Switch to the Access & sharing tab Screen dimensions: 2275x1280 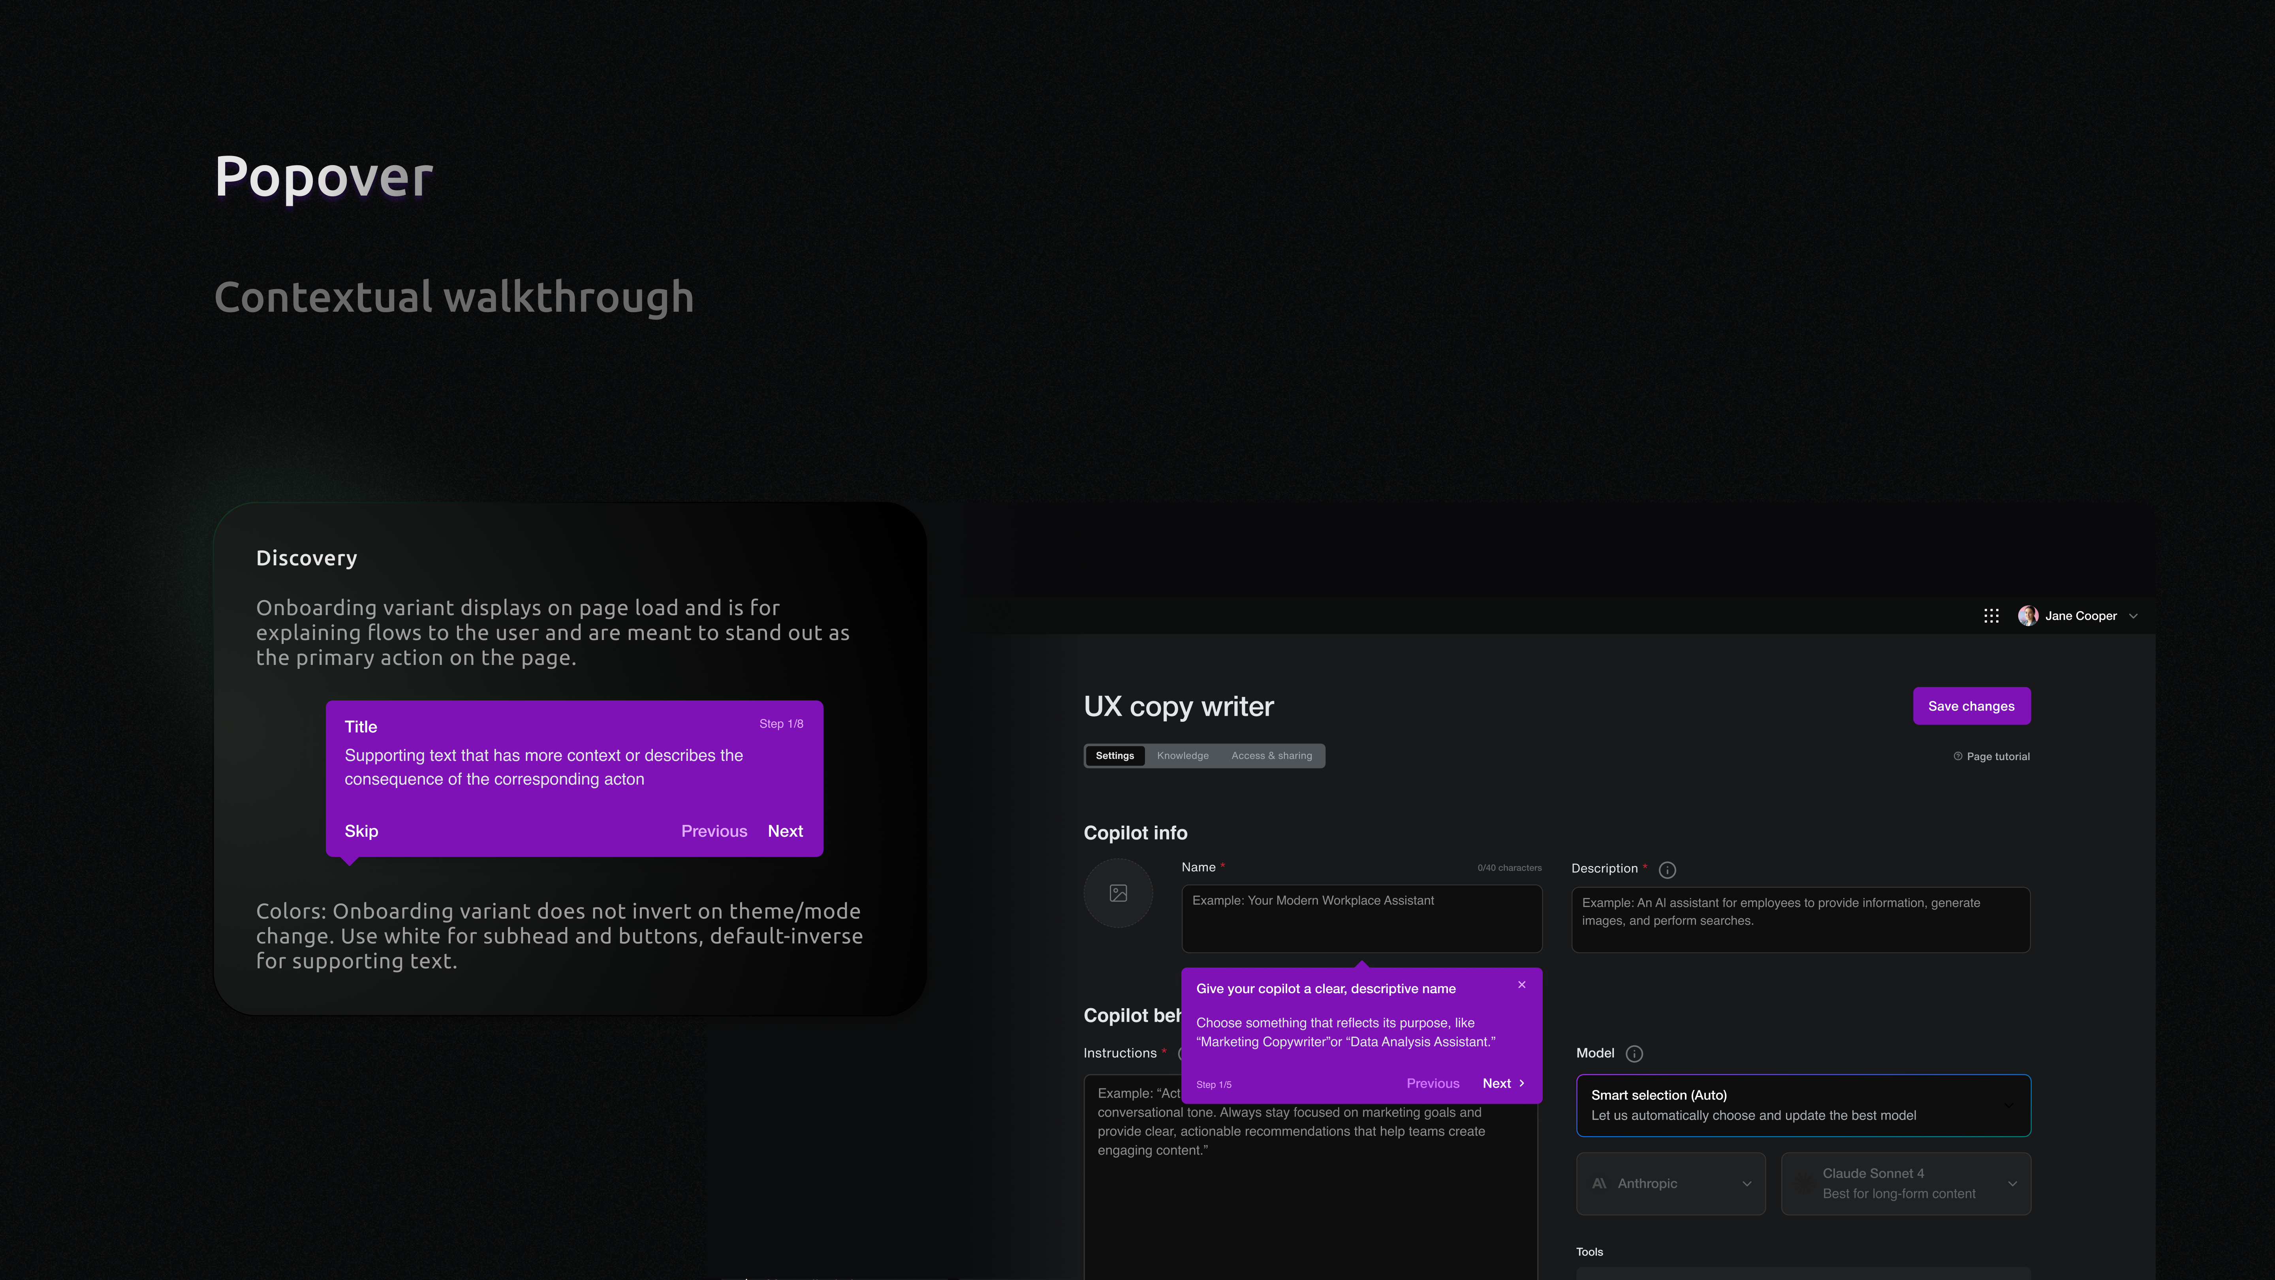1272,756
